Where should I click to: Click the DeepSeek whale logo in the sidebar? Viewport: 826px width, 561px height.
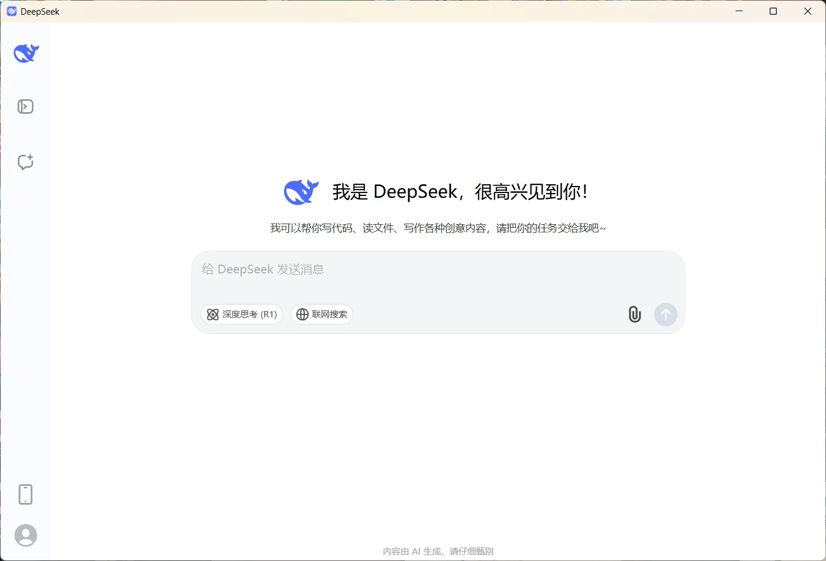click(x=26, y=53)
